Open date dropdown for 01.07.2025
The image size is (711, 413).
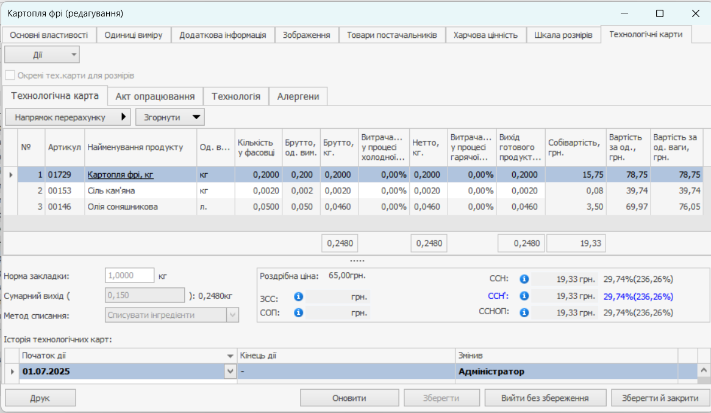click(x=230, y=372)
